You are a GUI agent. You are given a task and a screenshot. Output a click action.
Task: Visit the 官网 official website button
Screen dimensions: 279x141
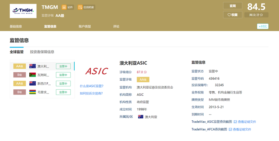pos(233,6)
